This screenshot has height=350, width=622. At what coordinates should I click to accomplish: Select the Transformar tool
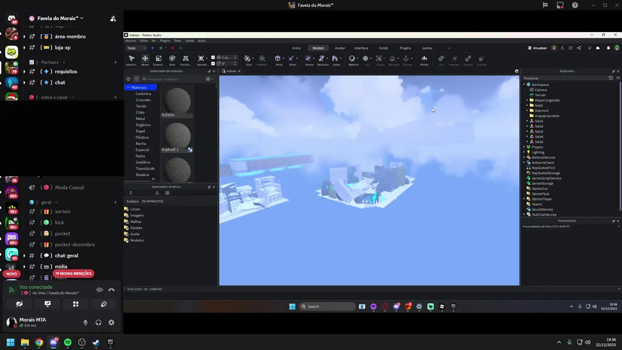click(x=186, y=60)
